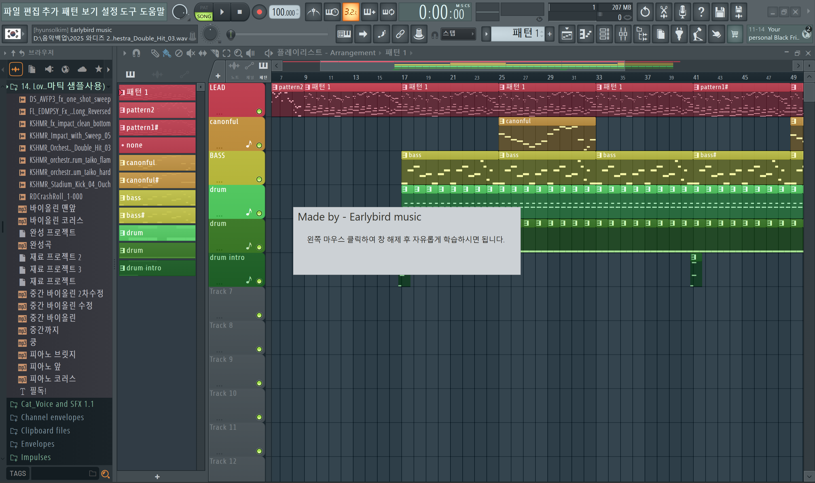
Task: Open the piano roll view icon
Action: (586, 34)
